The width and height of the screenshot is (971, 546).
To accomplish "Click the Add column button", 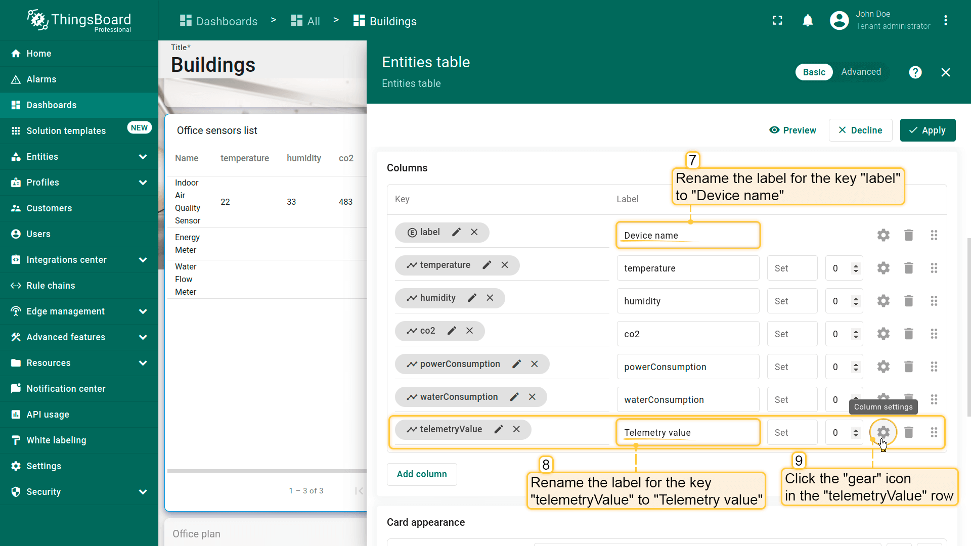I will point(421,474).
